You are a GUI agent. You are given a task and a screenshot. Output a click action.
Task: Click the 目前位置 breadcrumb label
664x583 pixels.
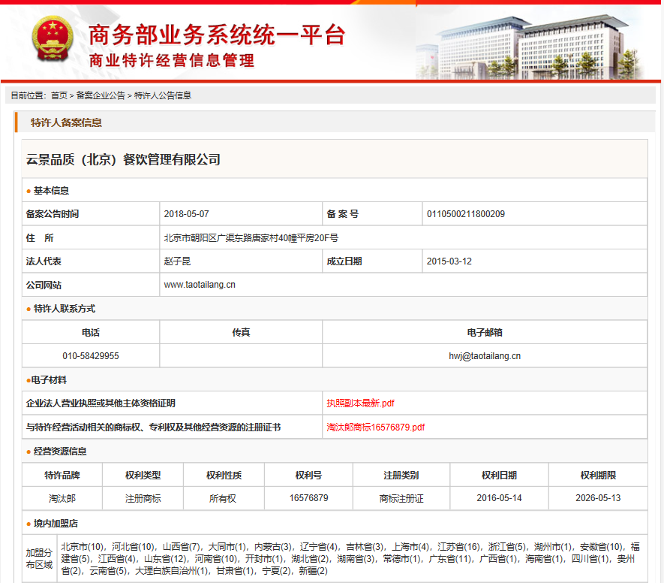tap(28, 95)
